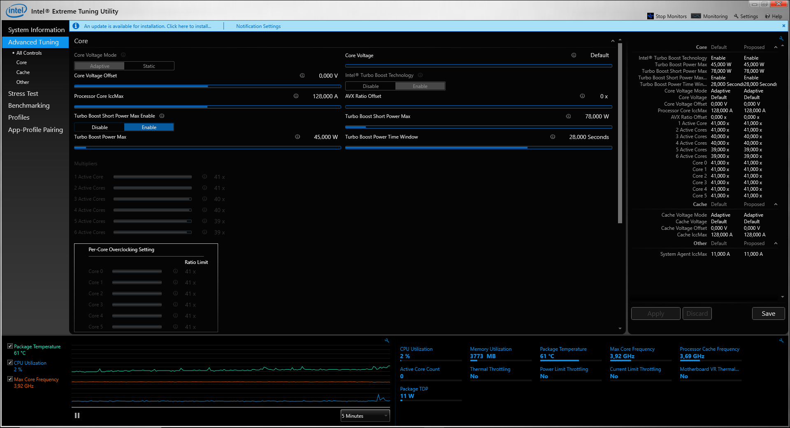Click info icon for Turbo Boost Power Time Window
The height and width of the screenshot is (428, 790).
(x=553, y=136)
